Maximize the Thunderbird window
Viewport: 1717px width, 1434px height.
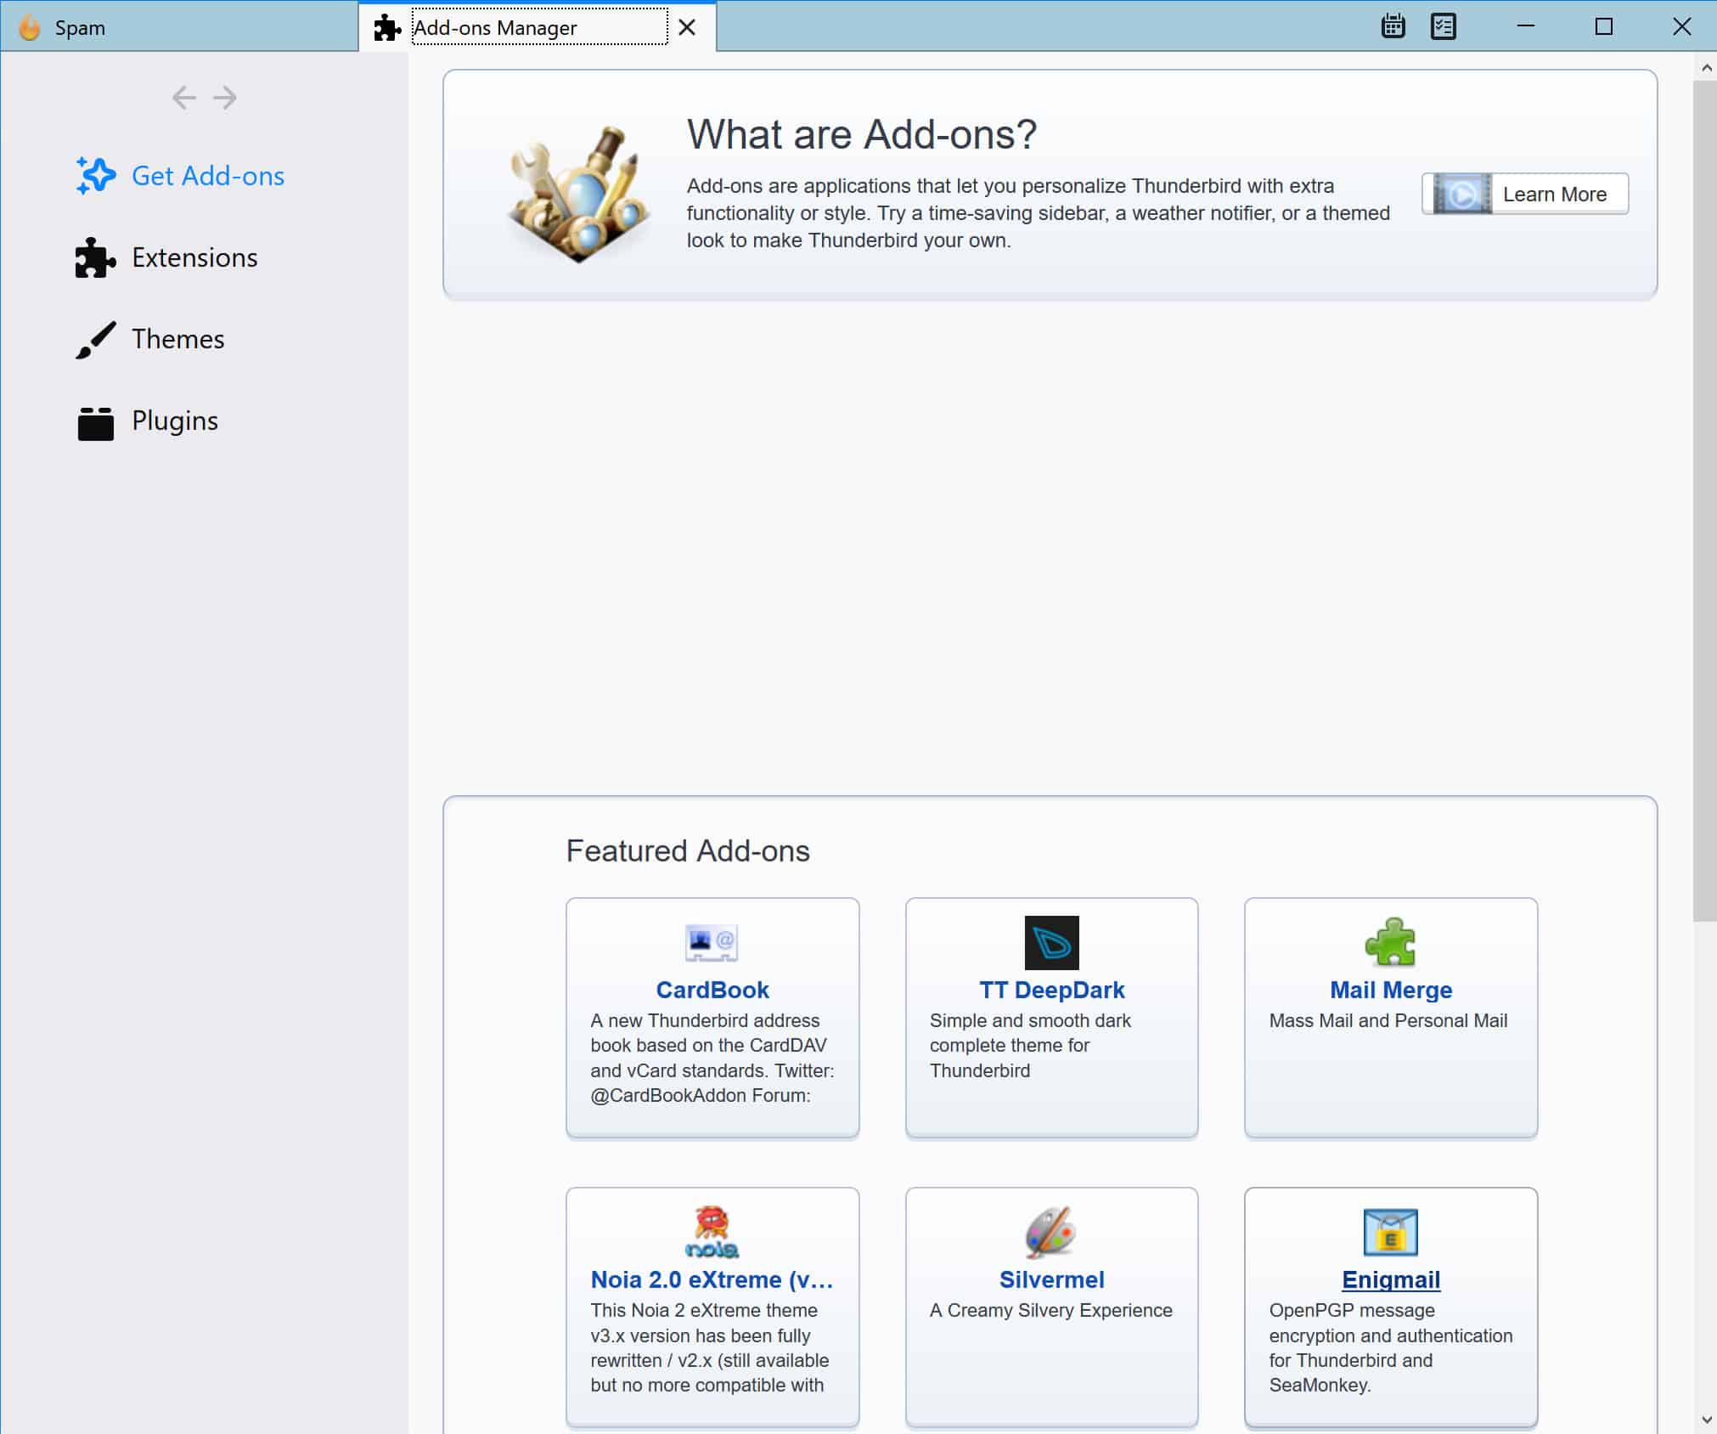coord(1603,26)
